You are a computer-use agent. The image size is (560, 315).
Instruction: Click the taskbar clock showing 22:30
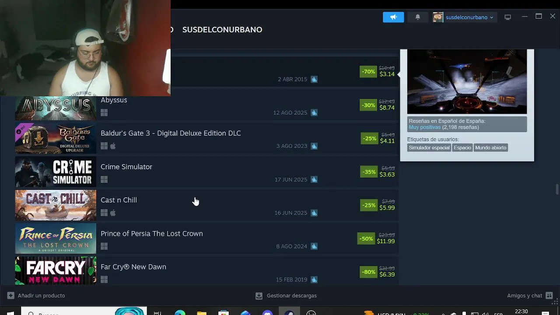[x=521, y=311]
